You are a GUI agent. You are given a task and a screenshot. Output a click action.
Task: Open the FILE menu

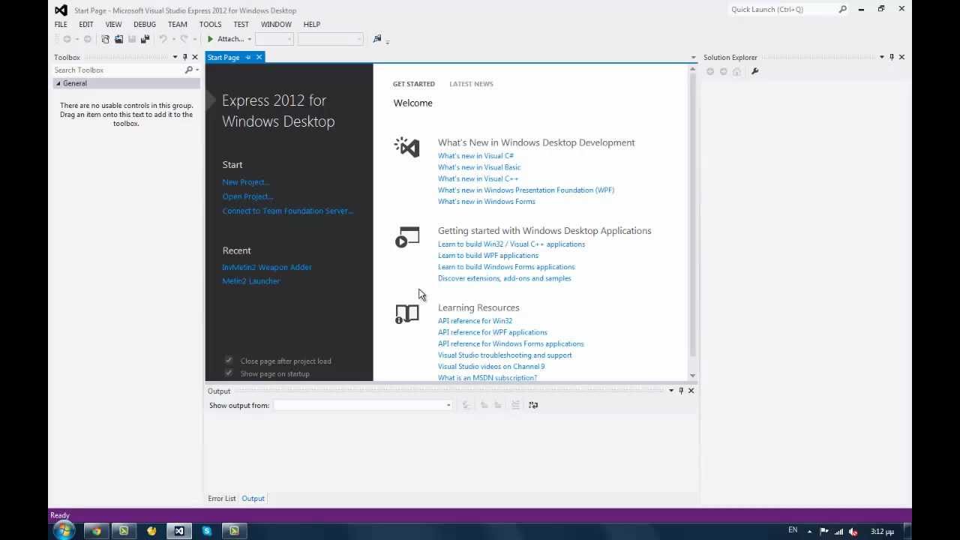pos(61,24)
